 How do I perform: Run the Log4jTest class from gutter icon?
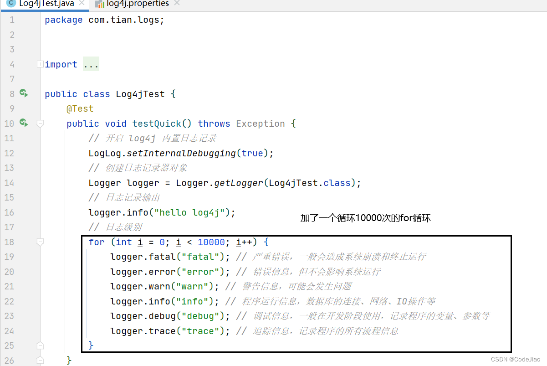24,93
